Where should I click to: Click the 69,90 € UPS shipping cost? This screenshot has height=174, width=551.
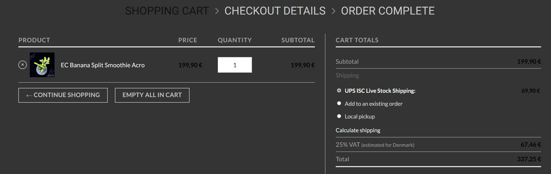(x=530, y=91)
